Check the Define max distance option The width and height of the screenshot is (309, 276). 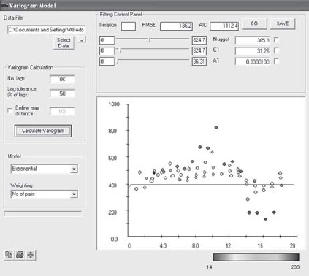coord(9,110)
